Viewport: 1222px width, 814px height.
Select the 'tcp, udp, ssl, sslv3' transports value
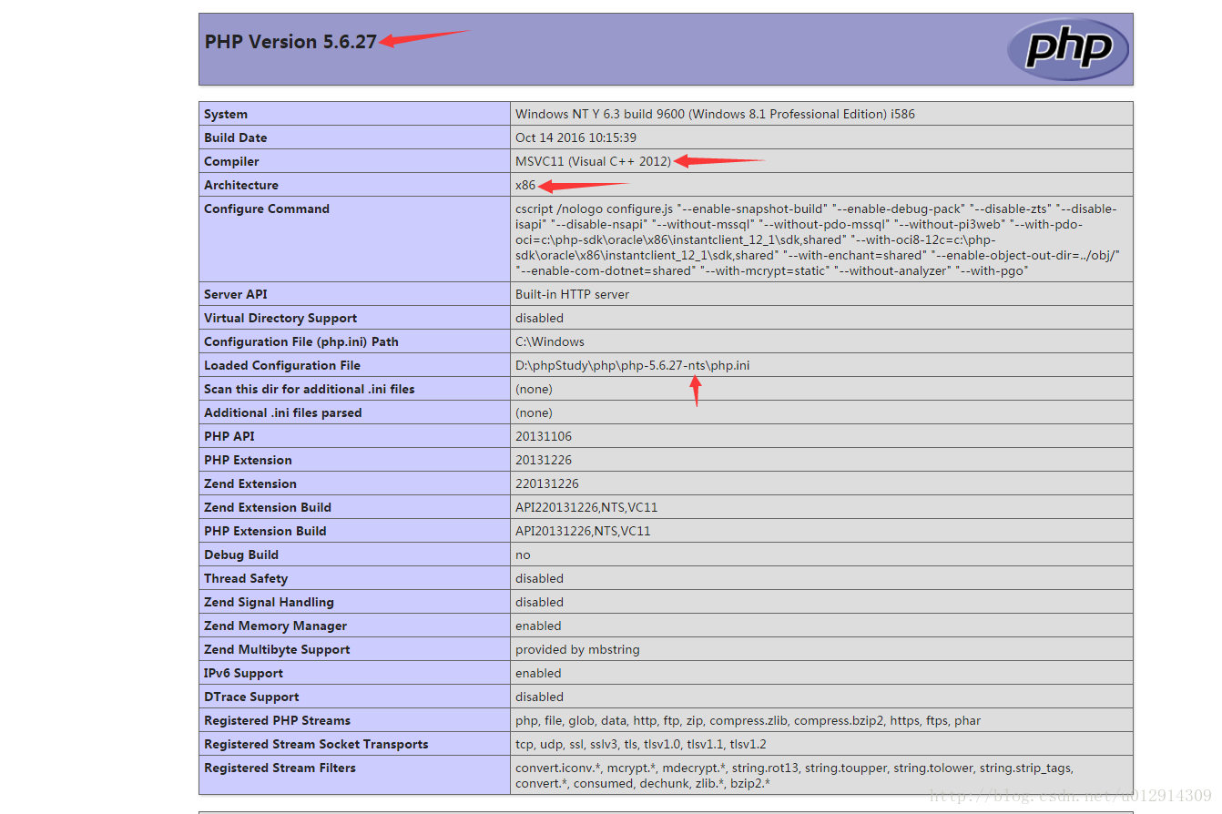click(641, 744)
